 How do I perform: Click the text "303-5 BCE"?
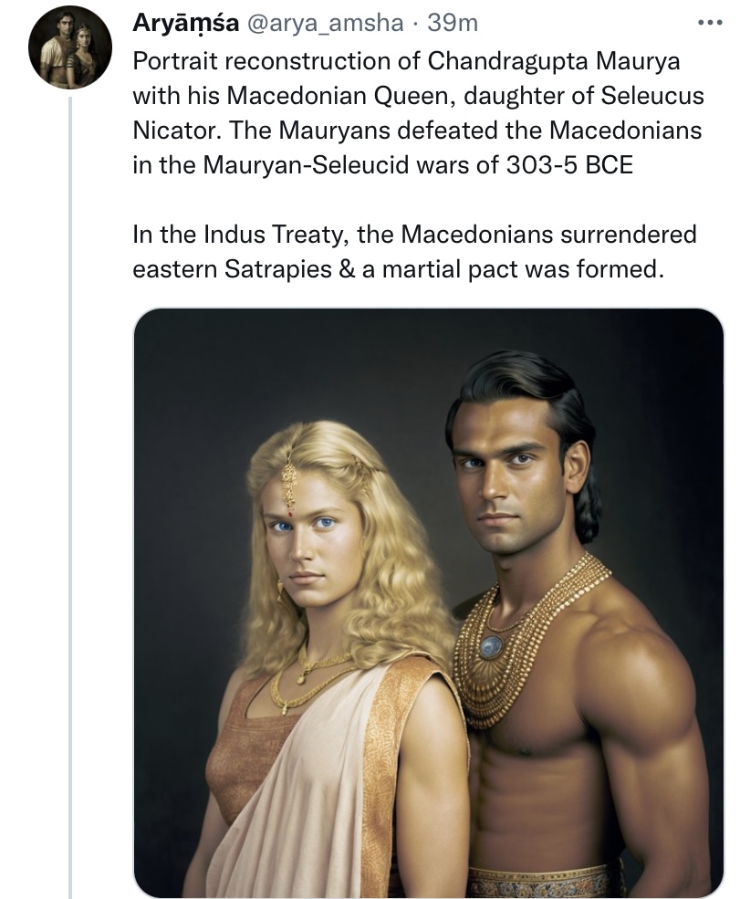coord(569,165)
